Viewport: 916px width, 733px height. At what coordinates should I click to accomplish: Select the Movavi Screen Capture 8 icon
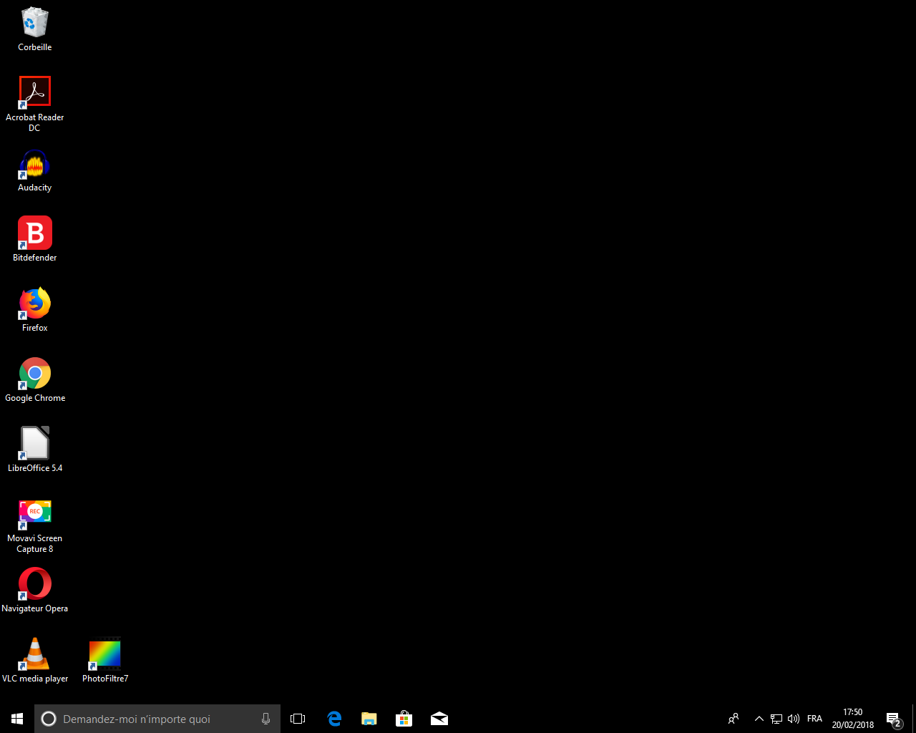tap(34, 525)
